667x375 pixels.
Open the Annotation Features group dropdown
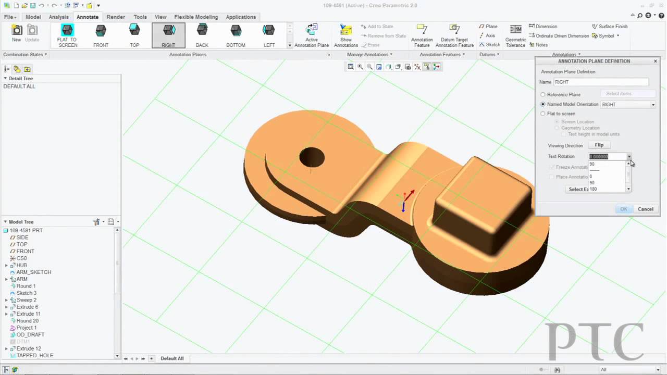coord(442,55)
